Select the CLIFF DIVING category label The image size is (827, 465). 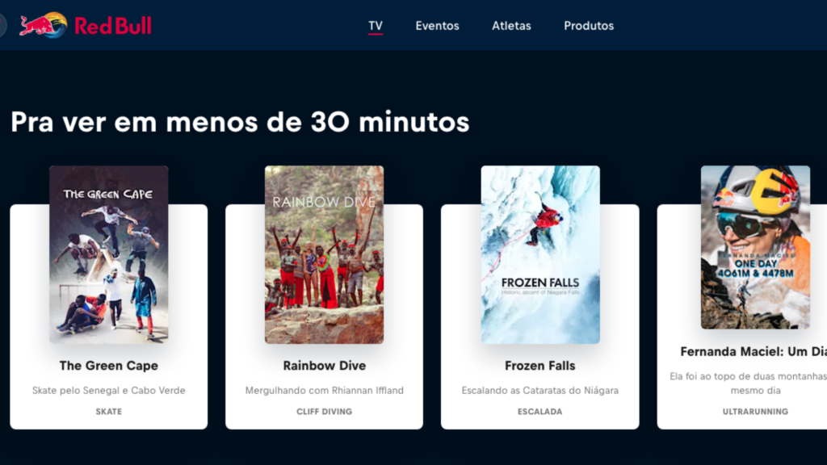pyautogui.click(x=325, y=412)
